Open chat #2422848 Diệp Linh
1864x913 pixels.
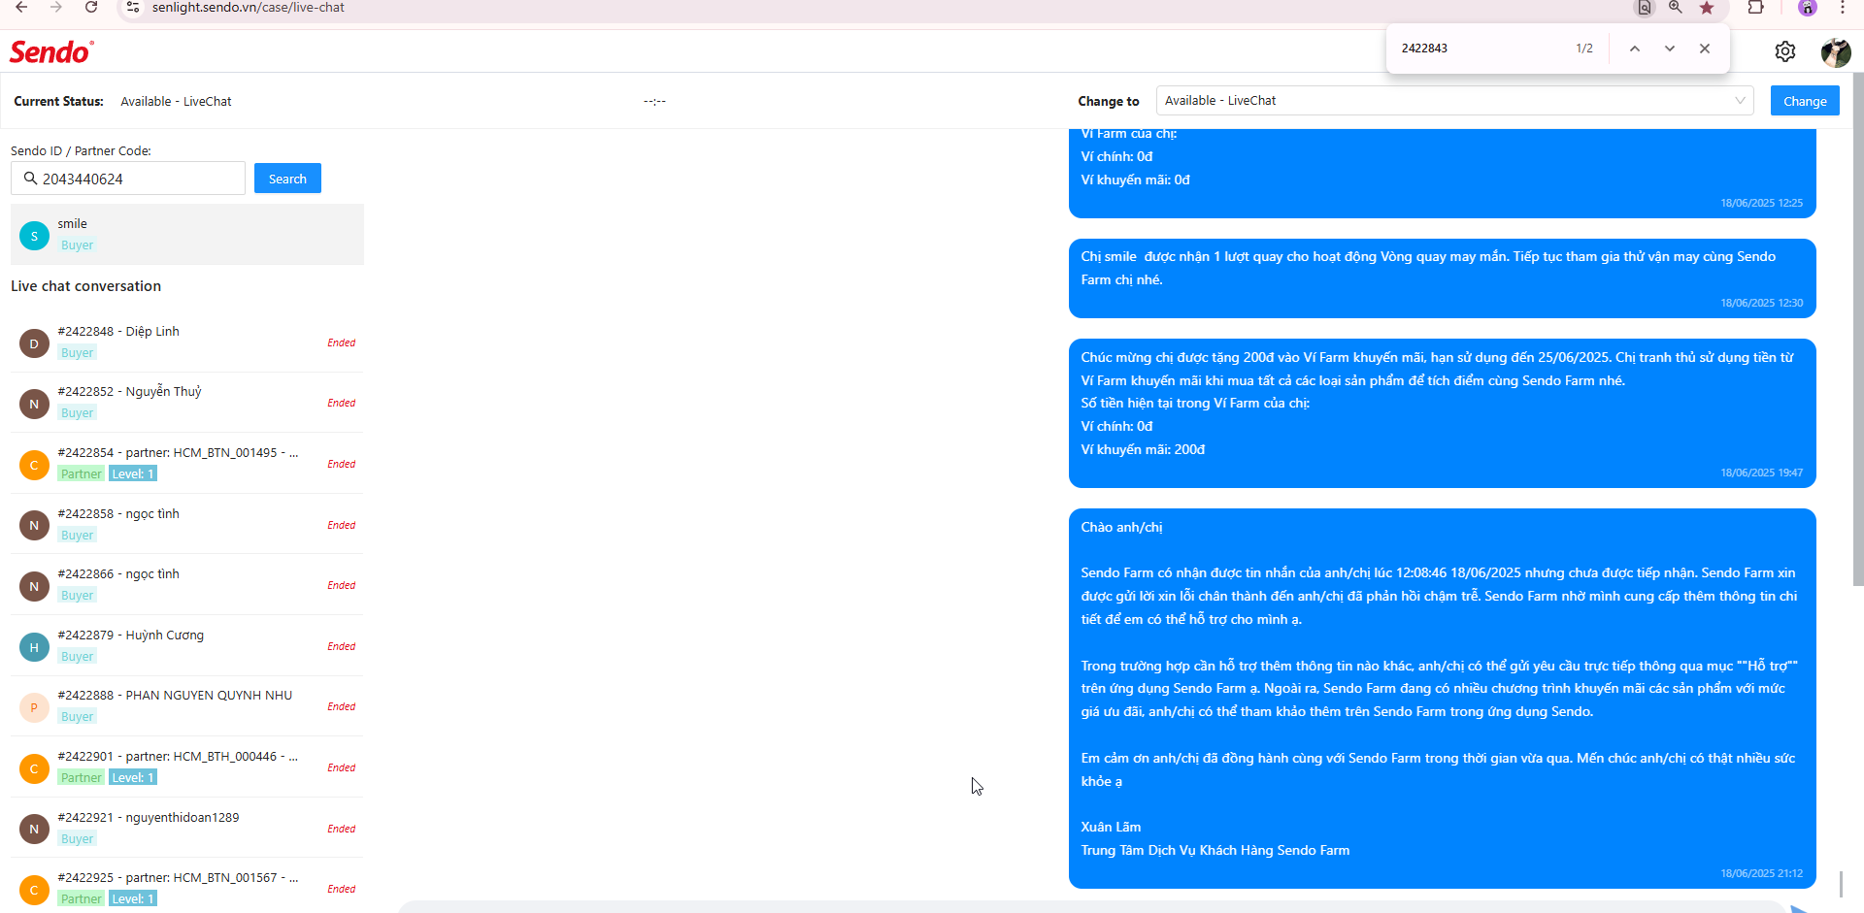187,342
